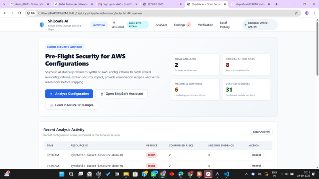Open File Explorer from the taskbar

pos(126,174)
